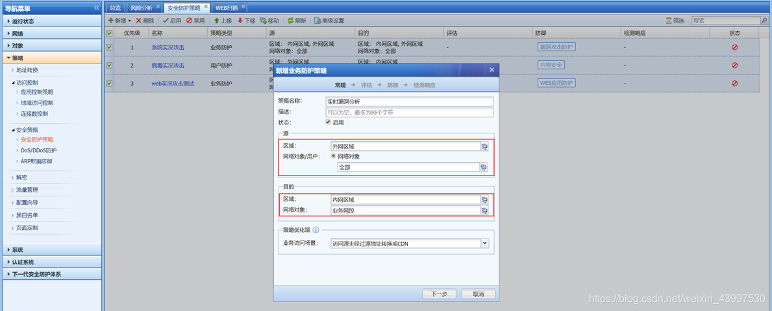Open 高级设置 advanced settings
The height and width of the screenshot is (311, 772).
329,21
